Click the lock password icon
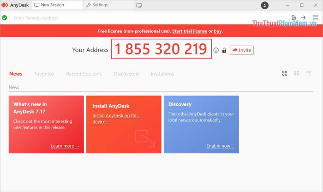The image size is (323, 192). [x=224, y=50]
